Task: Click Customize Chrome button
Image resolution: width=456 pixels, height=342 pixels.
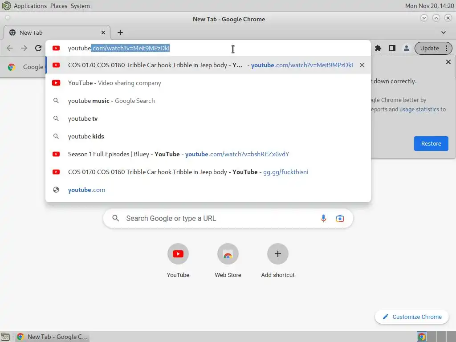Action: tap(412, 317)
